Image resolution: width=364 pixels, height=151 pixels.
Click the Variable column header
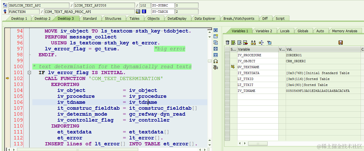[x=258, y=49]
